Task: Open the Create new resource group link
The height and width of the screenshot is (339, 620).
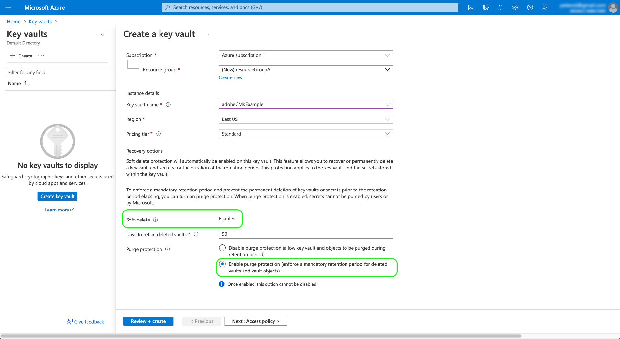Action: click(x=230, y=77)
